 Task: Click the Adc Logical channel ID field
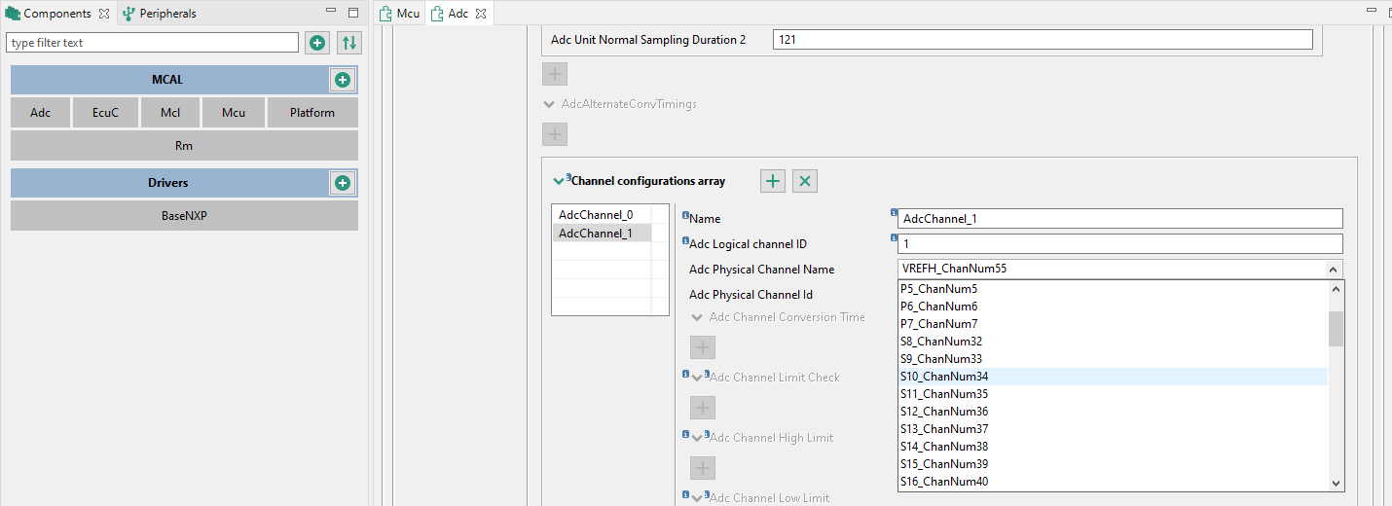(1119, 244)
